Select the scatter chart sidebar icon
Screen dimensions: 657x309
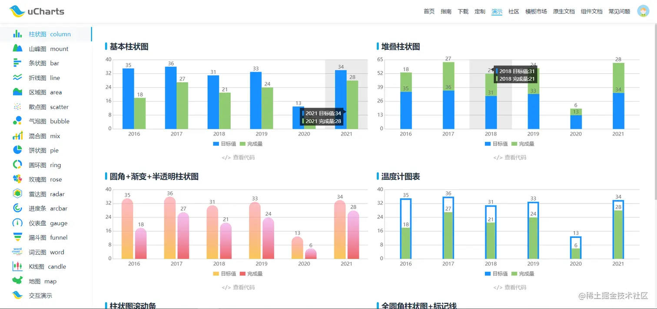17,107
